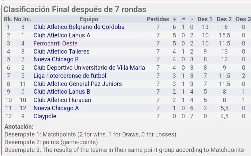Click the Des 2 column header

[x=224, y=19]
